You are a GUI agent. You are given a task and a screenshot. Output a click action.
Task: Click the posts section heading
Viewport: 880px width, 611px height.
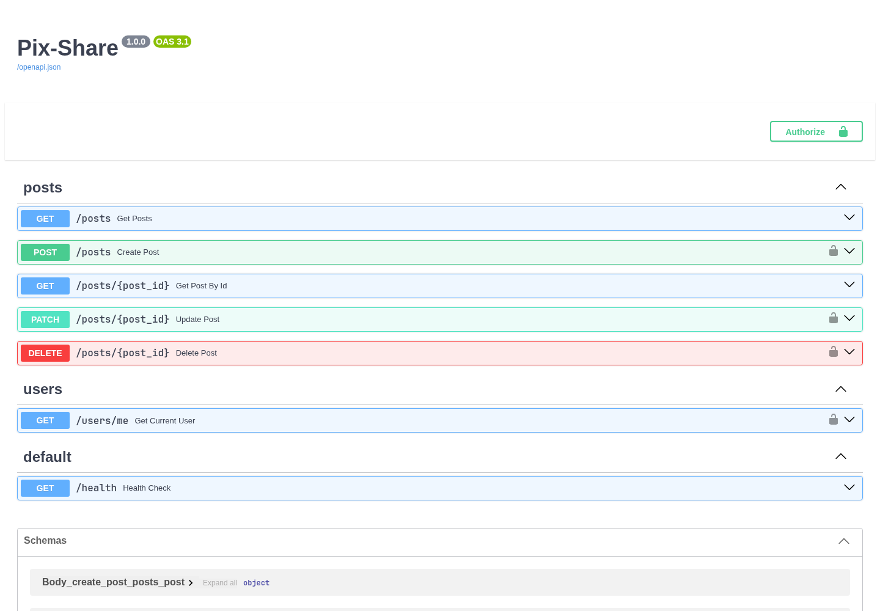click(x=43, y=188)
